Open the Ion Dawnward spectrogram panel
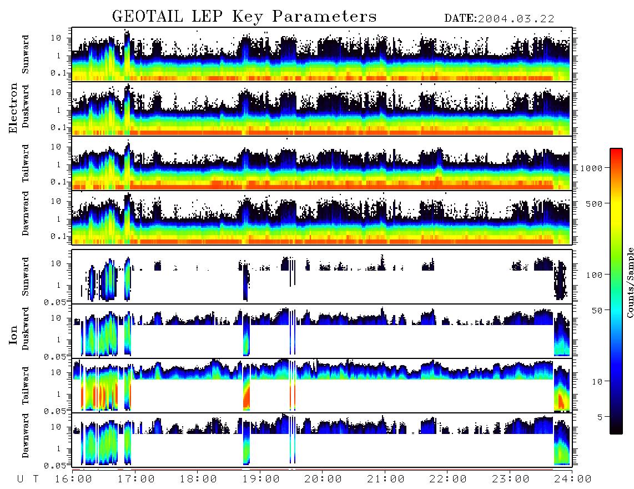This screenshot has width=634, height=489. pos(322,440)
